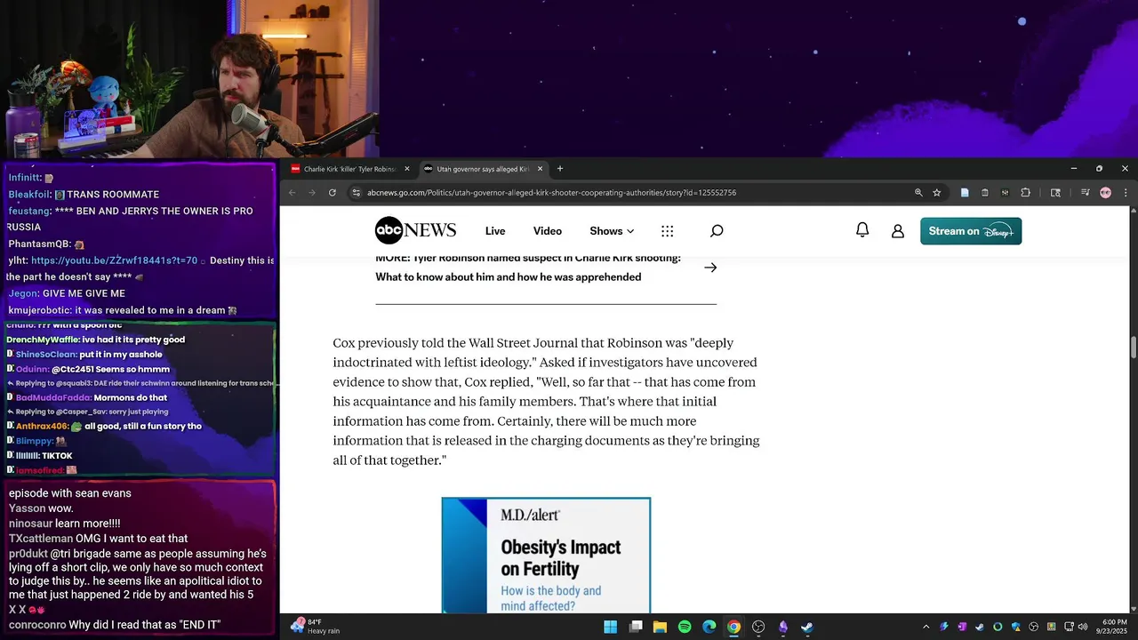
Task: Click chat username Bleakfoil
Action: click(29, 195)
